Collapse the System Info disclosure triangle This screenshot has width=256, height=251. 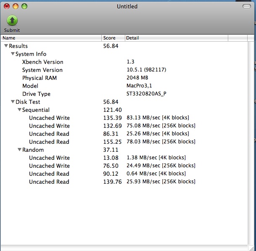pos(13,54)
